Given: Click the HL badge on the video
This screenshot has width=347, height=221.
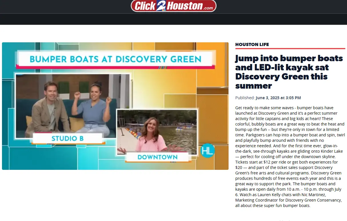Looking at the screenshot, I should click(208, 150).
